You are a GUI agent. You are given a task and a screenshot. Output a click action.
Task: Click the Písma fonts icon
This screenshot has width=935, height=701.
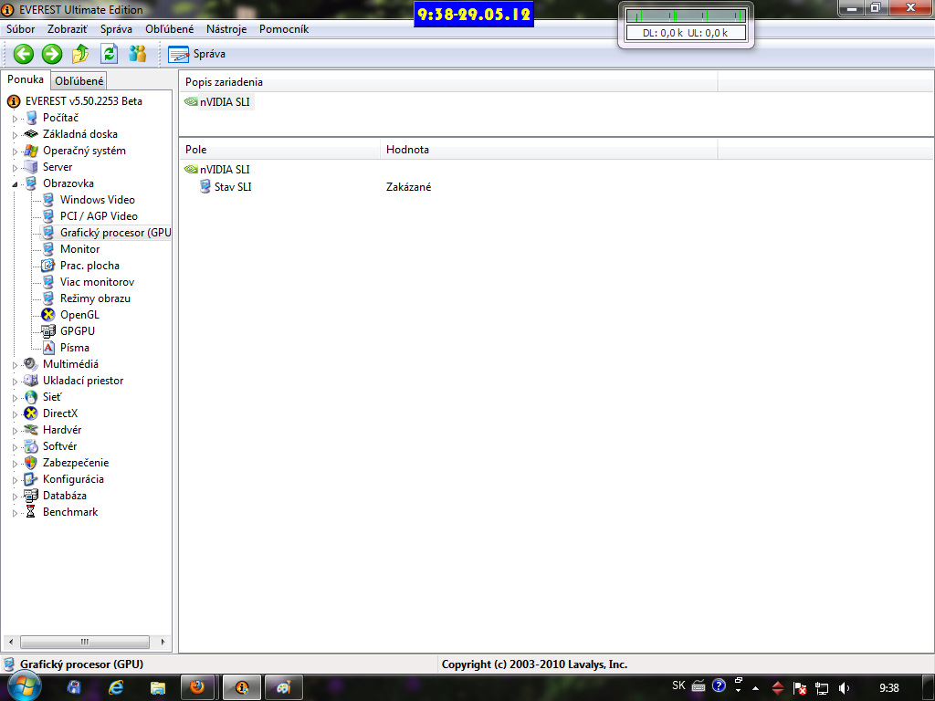click(48, 348)
